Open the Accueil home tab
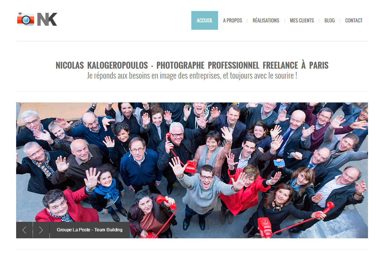The width and height of the screenshot is (383, 253). tap(205, 20)
